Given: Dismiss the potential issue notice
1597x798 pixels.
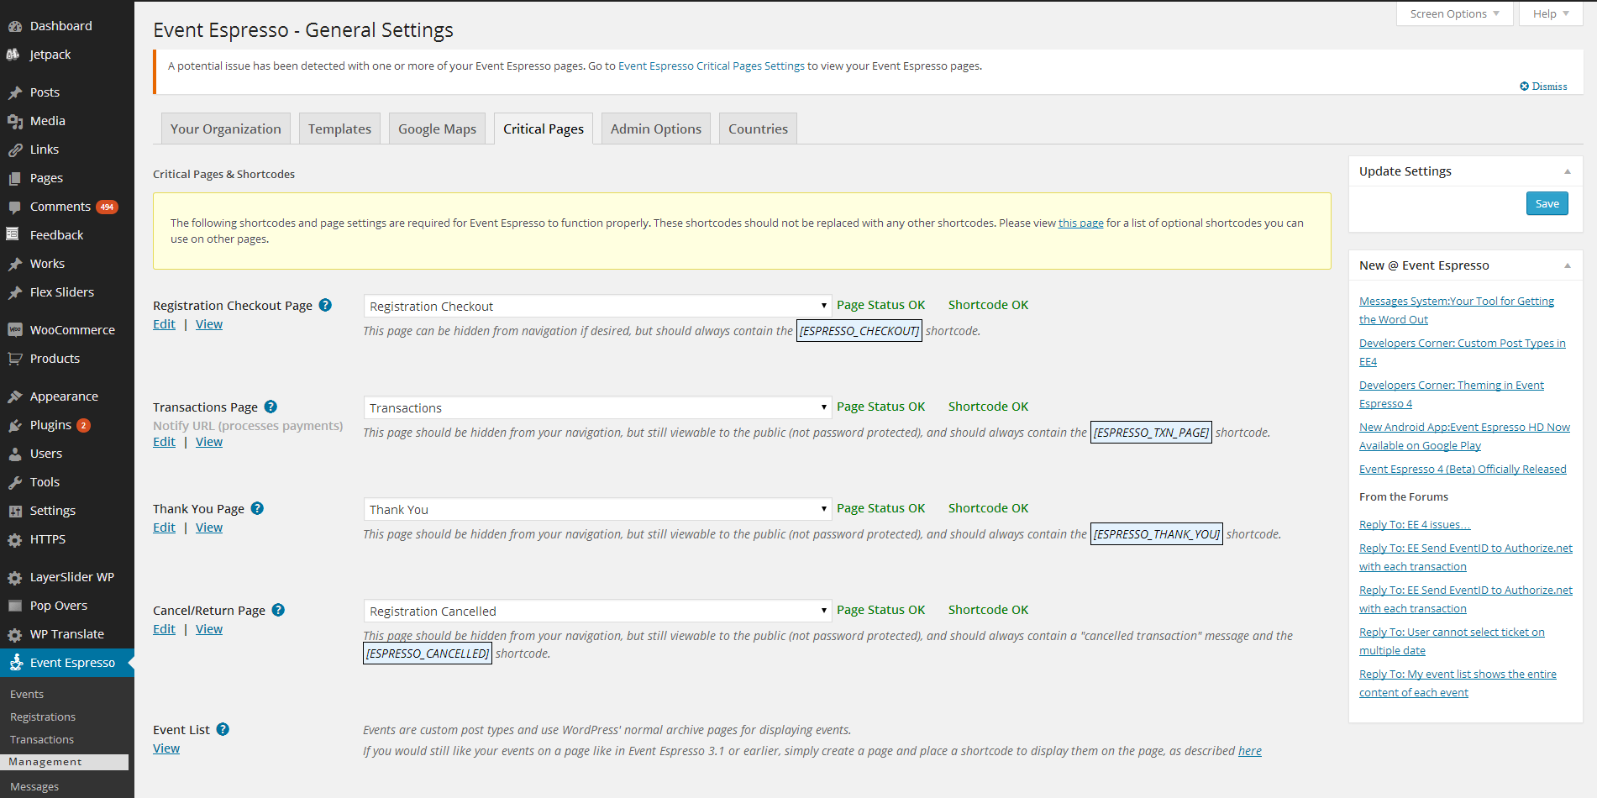Looking at the screenshot, I should click(x=1543, y=87).
